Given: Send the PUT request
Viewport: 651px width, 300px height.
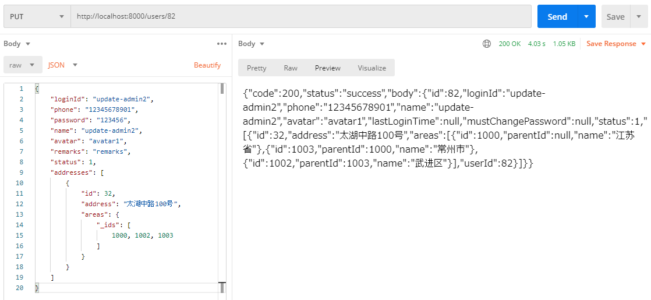Looking at the screenshot, I should [557, 17].
